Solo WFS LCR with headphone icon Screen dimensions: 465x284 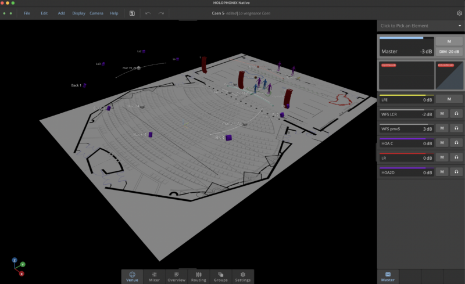tap(457, 114)
